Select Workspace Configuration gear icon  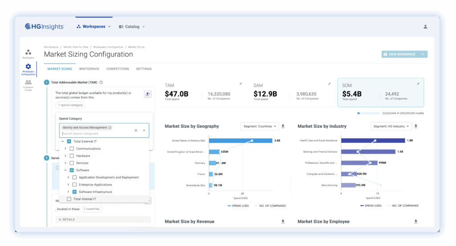[x=28, y=67]
